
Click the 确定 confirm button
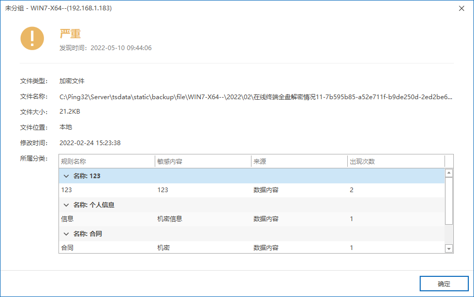[444, 284]
